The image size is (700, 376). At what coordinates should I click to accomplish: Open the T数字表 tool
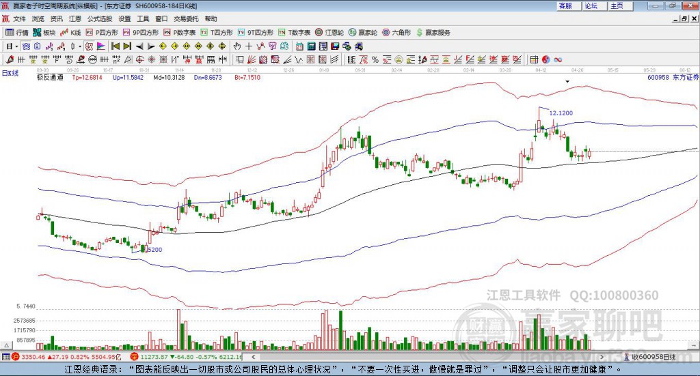click(294, 33)
